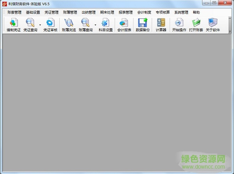
Task: Start 数据备份 floppy disk icon
Action: (x=143, y=25)
